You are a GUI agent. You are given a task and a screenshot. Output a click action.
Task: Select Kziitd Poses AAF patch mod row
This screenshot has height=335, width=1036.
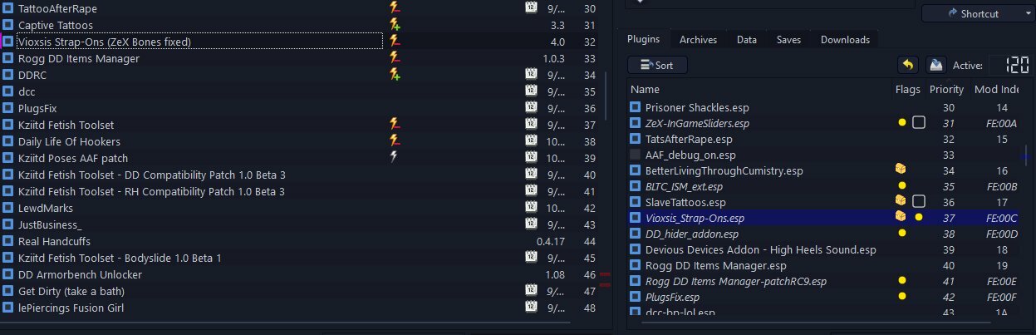pos(72,158)
